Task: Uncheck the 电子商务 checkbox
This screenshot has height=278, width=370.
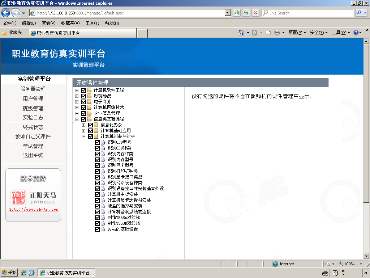Action: tap(83, 102)
